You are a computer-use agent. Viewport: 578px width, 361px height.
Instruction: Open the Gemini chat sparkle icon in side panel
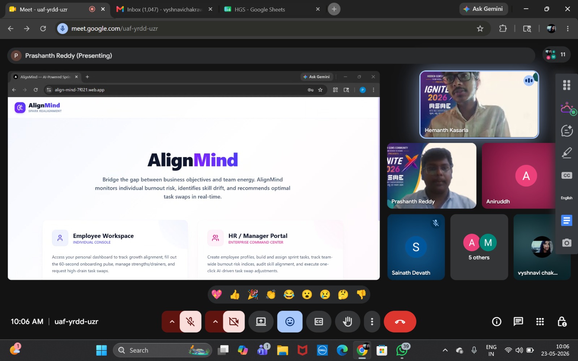[567, 131]
